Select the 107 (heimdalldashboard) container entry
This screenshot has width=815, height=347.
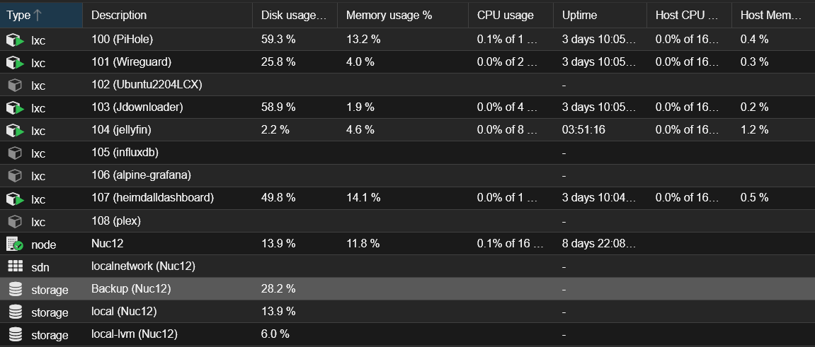point(408,198)
